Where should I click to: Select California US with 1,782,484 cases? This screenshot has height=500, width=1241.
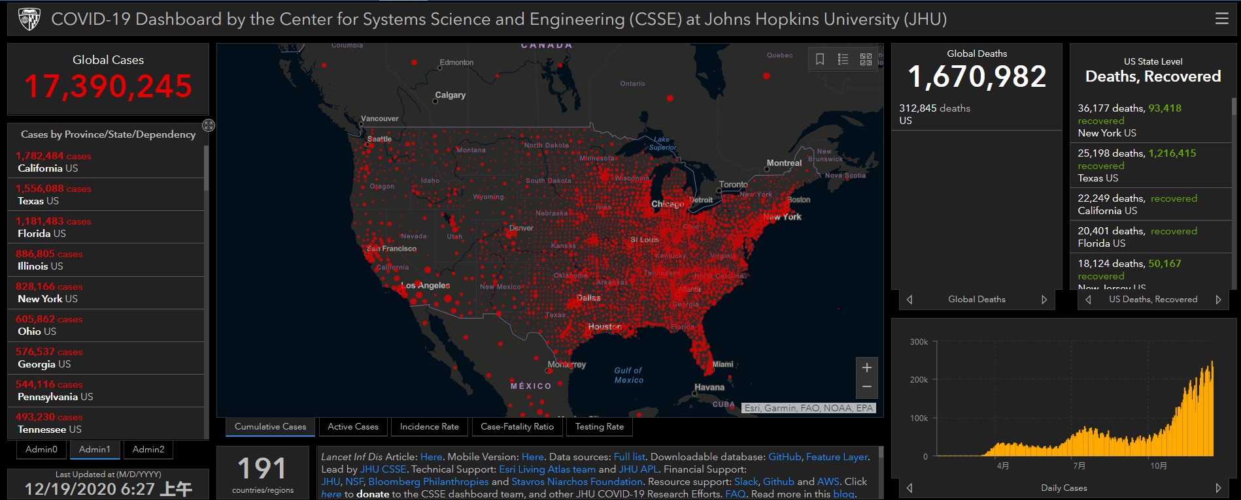(x=106, y=162)
